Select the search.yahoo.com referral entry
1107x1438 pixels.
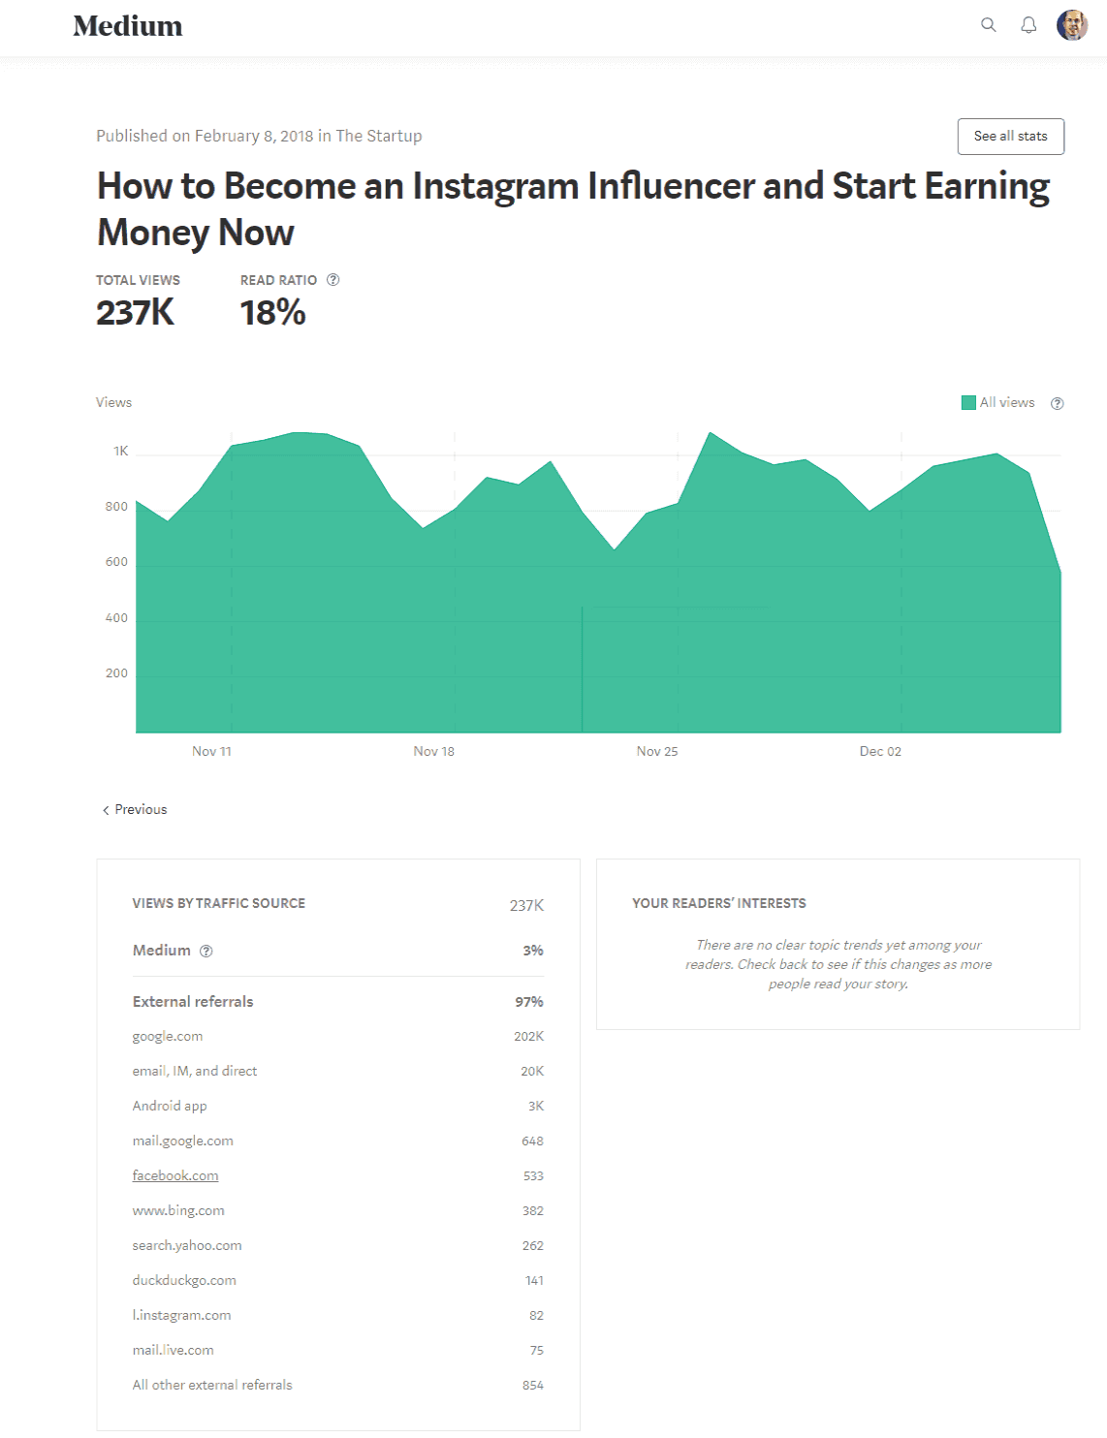click(x=187, y=1245)
